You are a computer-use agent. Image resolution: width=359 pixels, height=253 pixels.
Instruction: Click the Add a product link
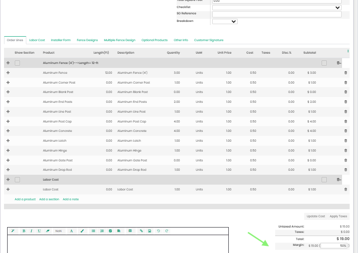(x=25, y=199)
